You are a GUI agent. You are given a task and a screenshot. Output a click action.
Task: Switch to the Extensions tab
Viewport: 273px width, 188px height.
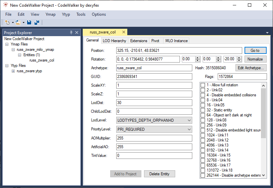[139, 41]
